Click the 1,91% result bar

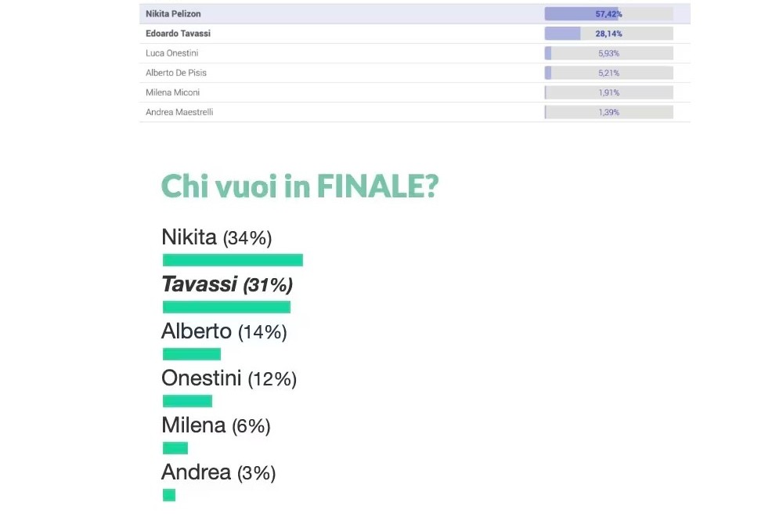point(608,92)
